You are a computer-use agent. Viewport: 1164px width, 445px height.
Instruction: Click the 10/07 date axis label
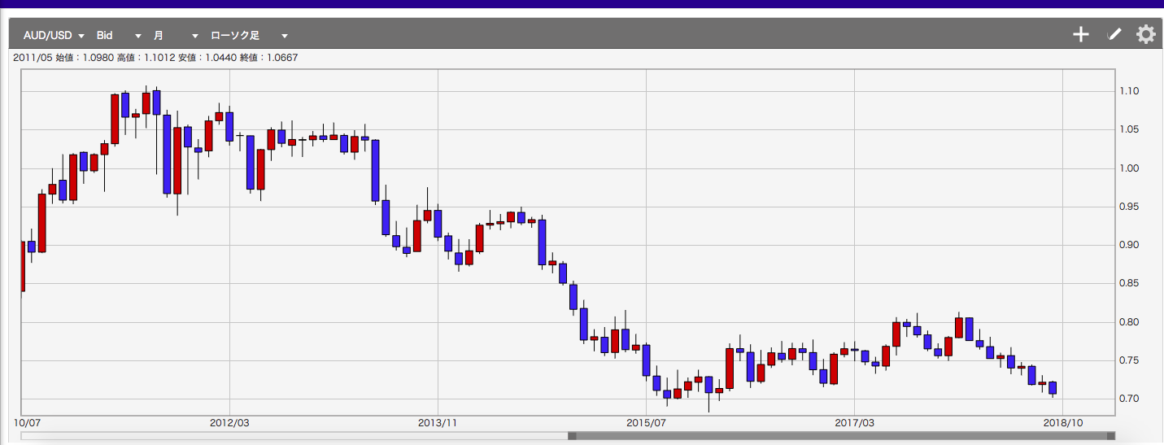tap(28, 423)
